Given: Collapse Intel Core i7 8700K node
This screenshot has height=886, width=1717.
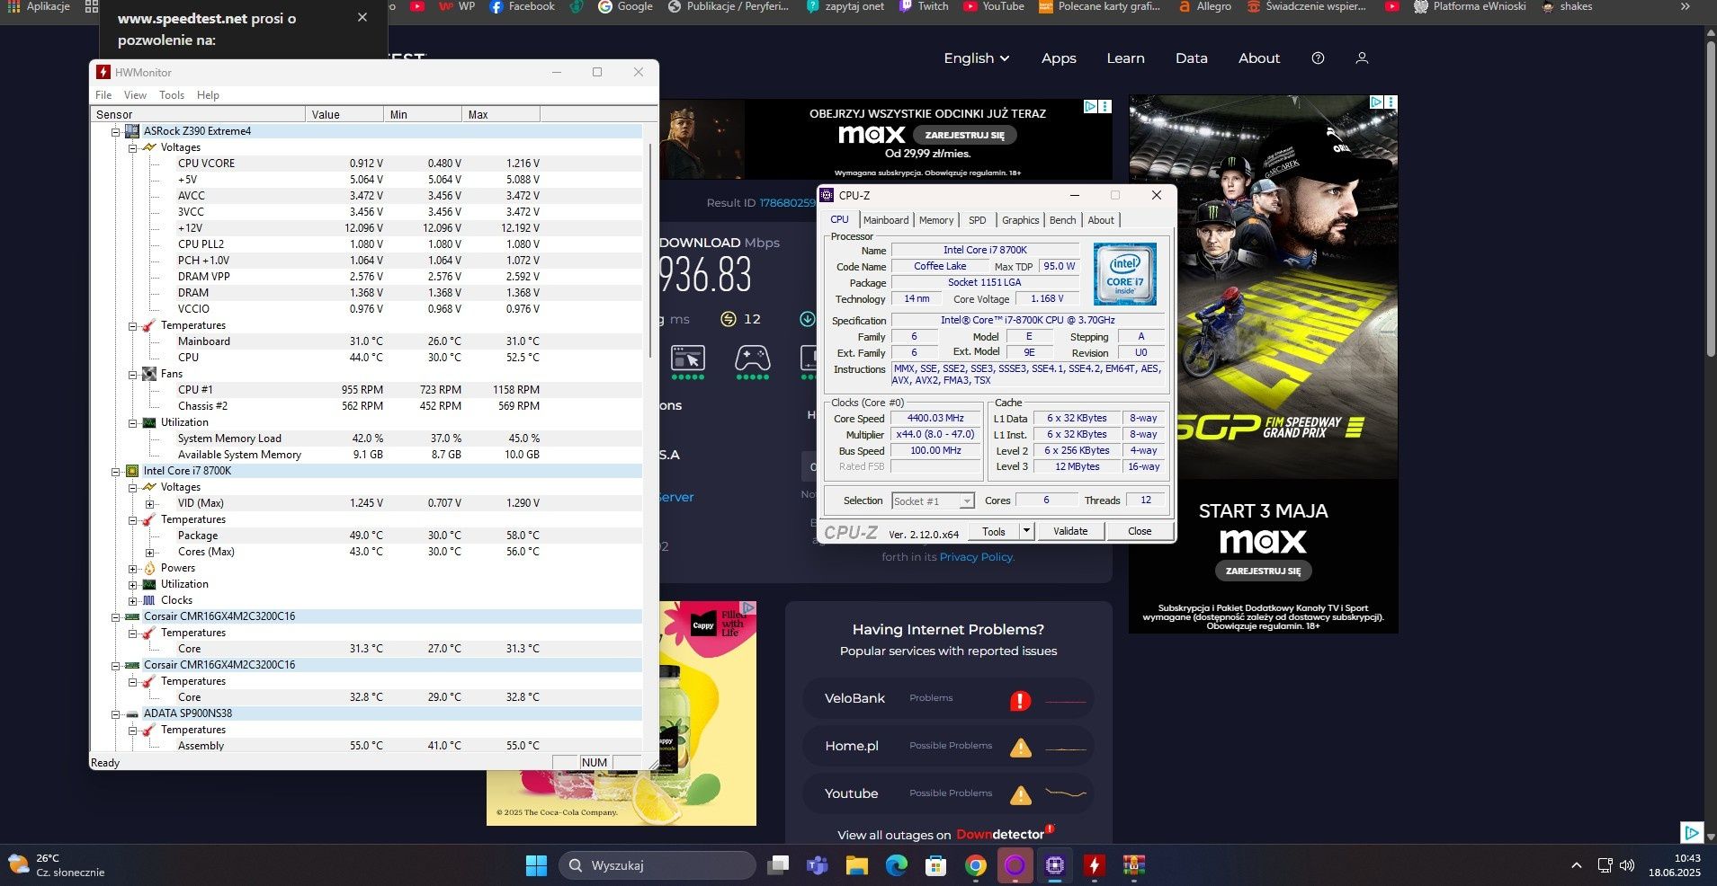Looking at the screenshot, I should pos(115,471).
